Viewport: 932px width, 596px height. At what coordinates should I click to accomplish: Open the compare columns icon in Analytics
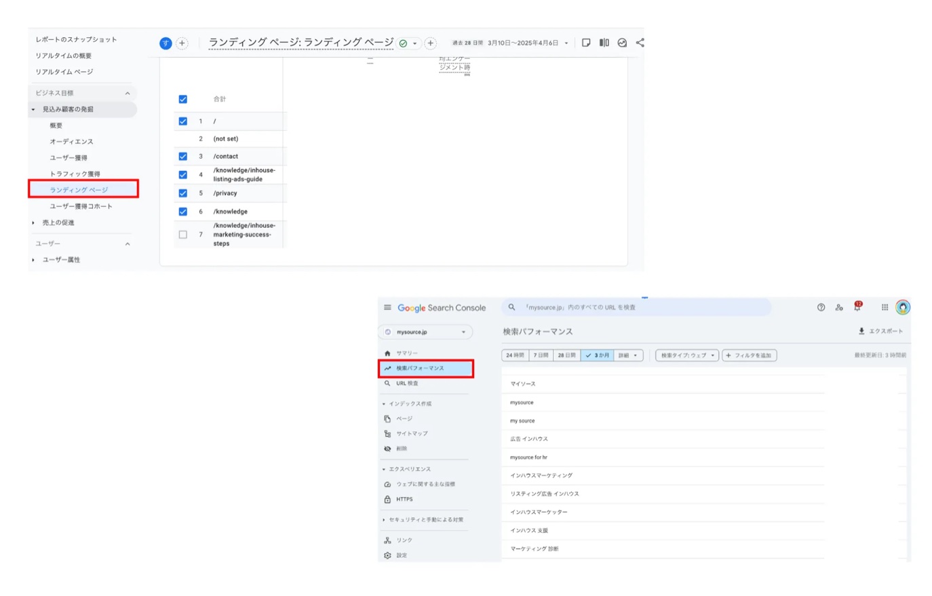coord(604,43)
